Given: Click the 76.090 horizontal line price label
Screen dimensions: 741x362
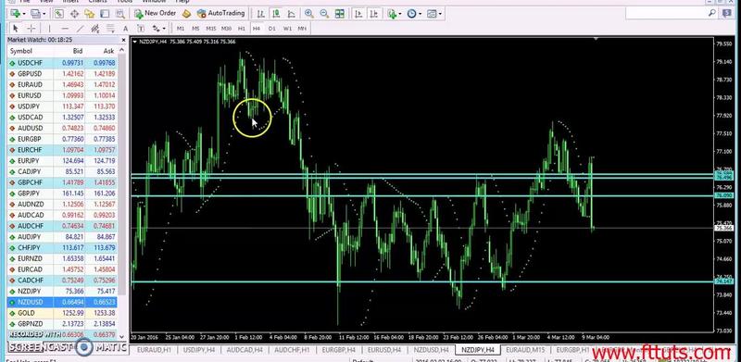Looking at the screenshot, I should pos(724,195).
